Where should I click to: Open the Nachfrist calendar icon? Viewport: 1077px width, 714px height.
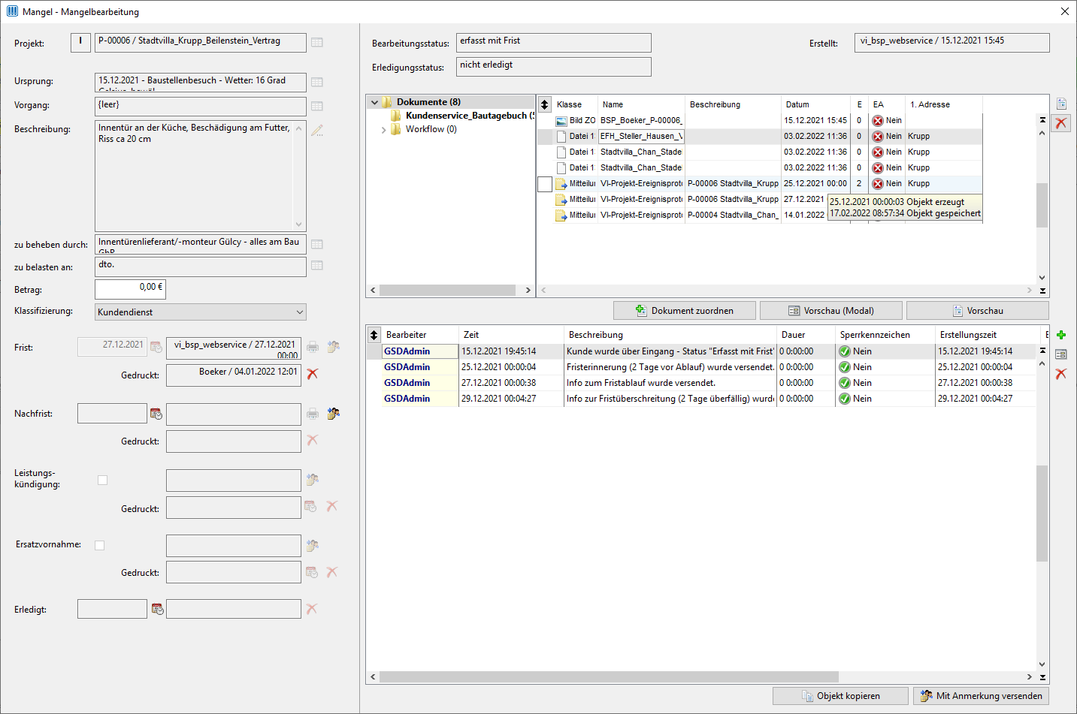pos(156,413)
